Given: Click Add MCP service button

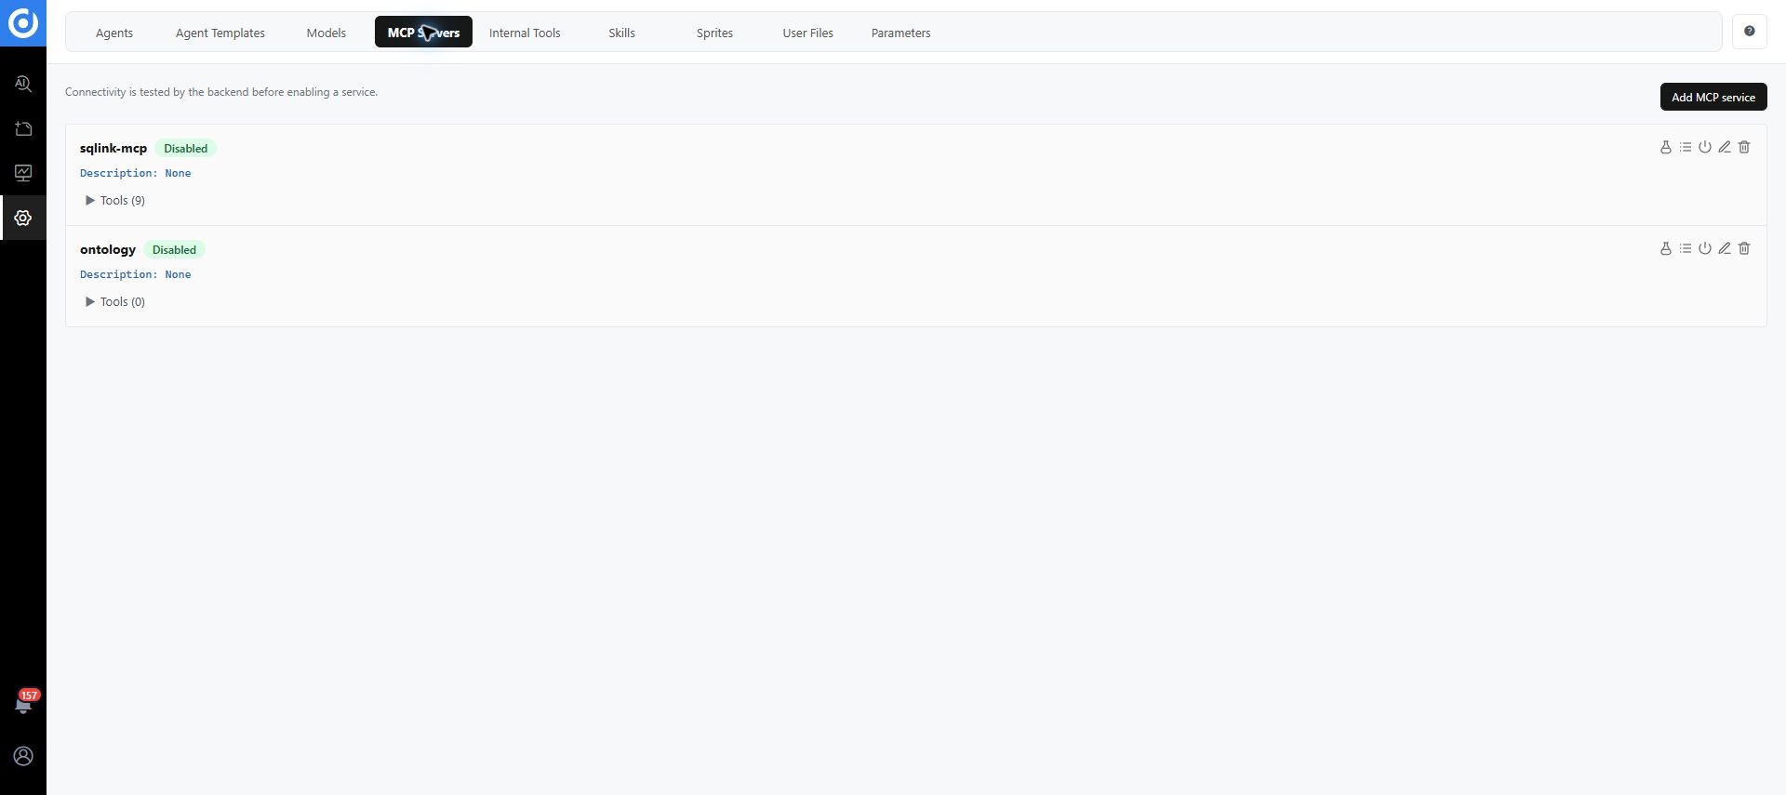Looking at the screenshot, I should click(1713, 97).
